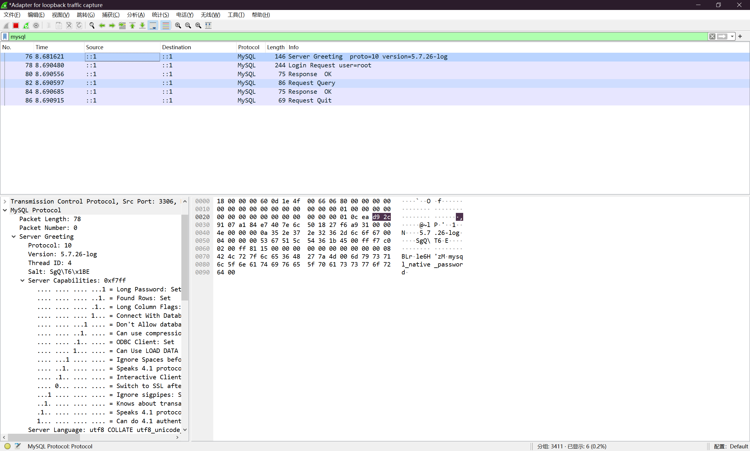Save the capture file

59,25
